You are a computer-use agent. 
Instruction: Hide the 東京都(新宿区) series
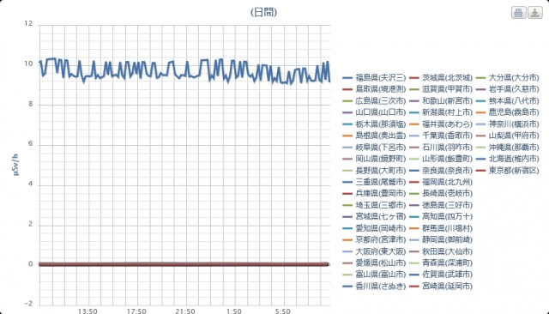click(507, 170)
